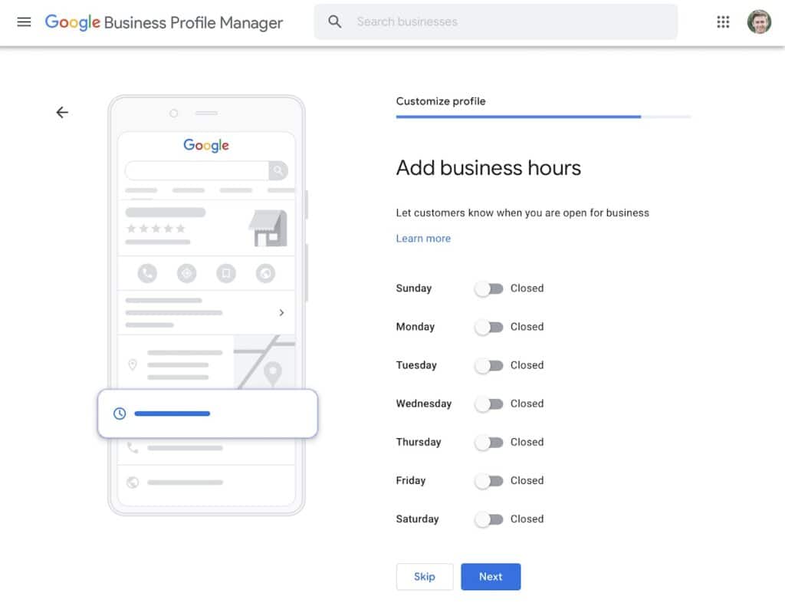Open the Learn more link
The image size is (785, 613).
tap(423, 239)
